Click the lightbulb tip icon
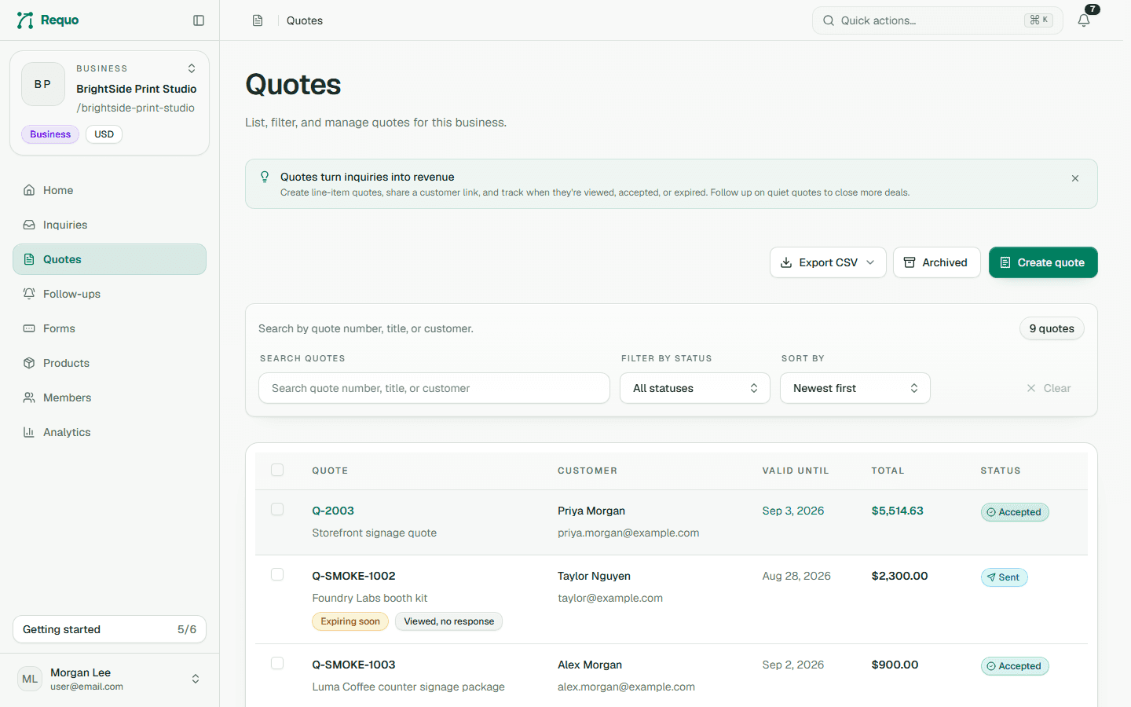1131x707 pixels. click(265, 177)
